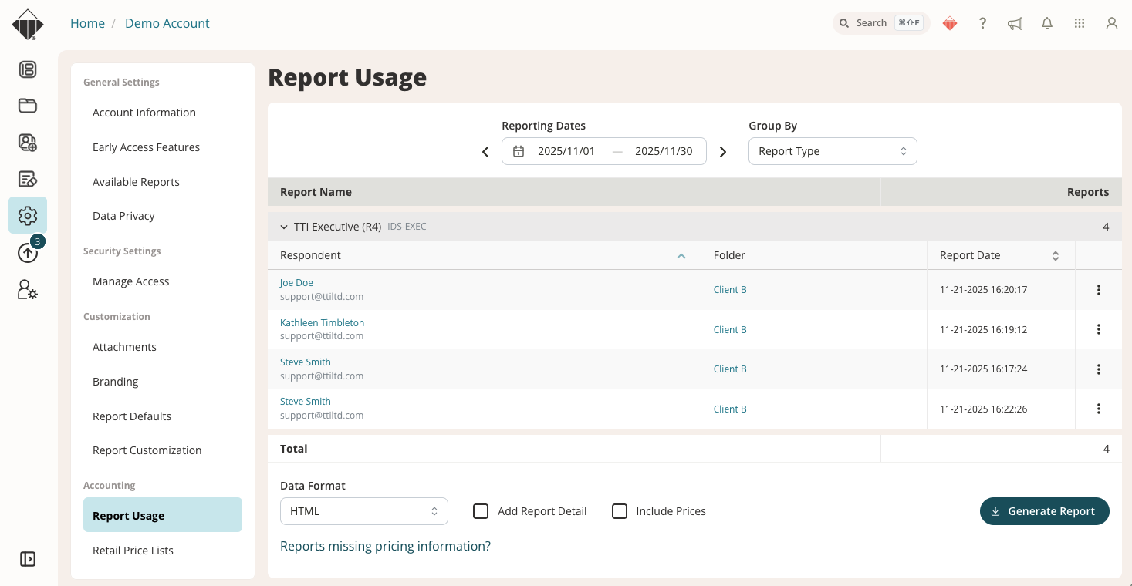Open the Group By dropdown
The image size is (1132, 586).
click(x=833, y=151)
